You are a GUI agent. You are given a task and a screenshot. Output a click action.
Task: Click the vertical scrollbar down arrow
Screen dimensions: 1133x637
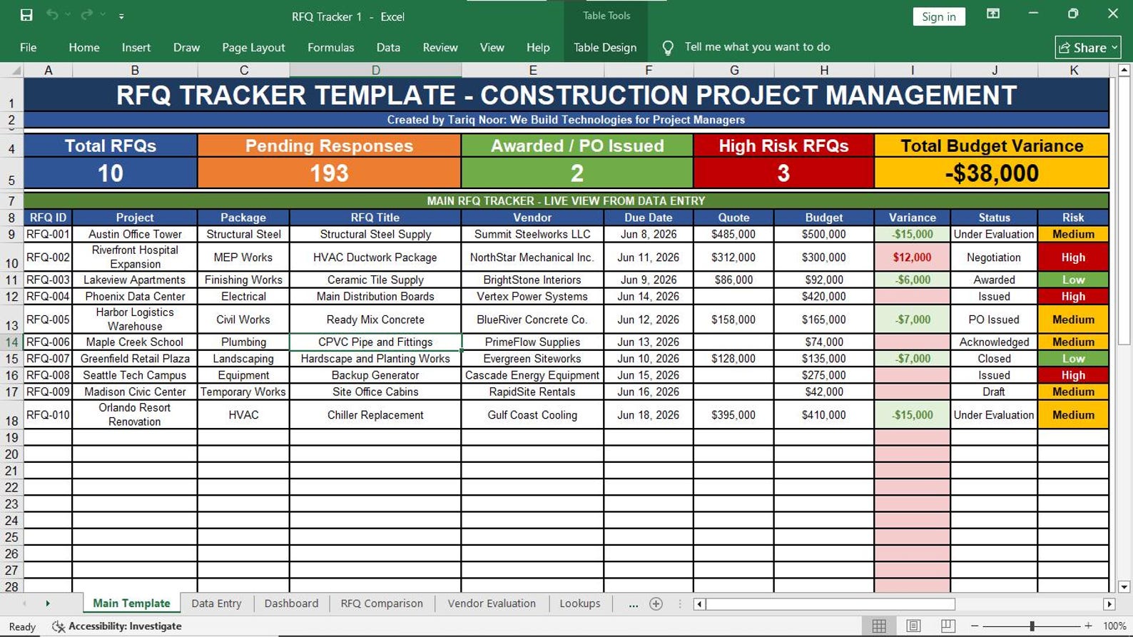tap(1124, 587)
